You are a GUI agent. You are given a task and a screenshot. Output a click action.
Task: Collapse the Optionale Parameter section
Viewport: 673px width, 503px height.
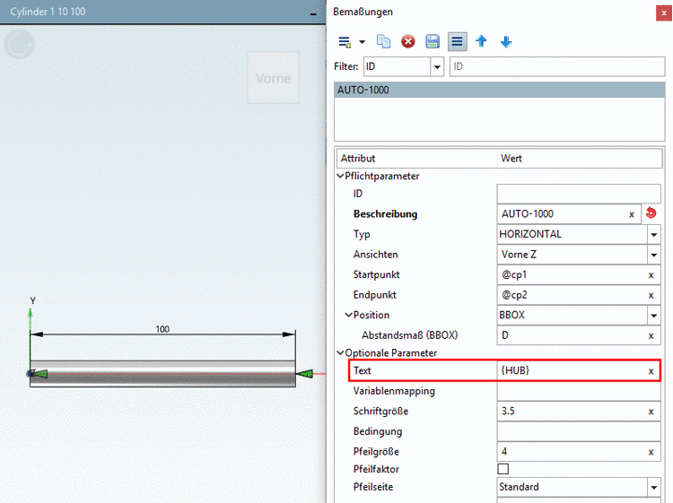pyautogui.click(x=340, y=352)
